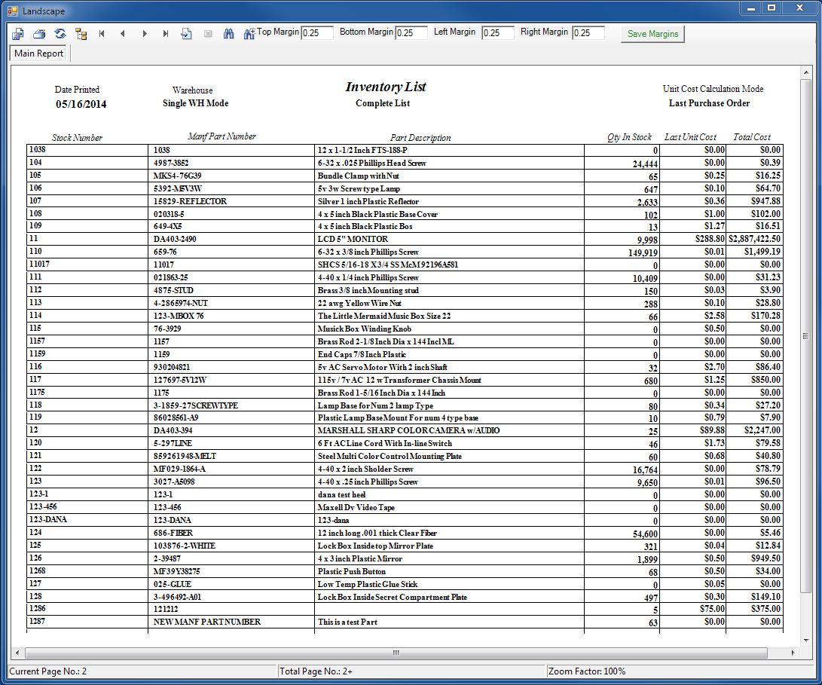Screen dimensions: 822x685
Task: Click the Last Purchase Order text
Action: tap(709, 103)
